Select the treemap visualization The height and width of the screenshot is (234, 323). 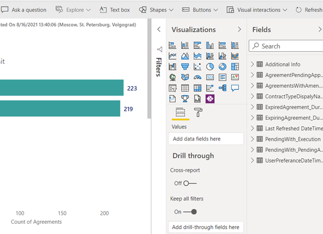tap(235, 67)
